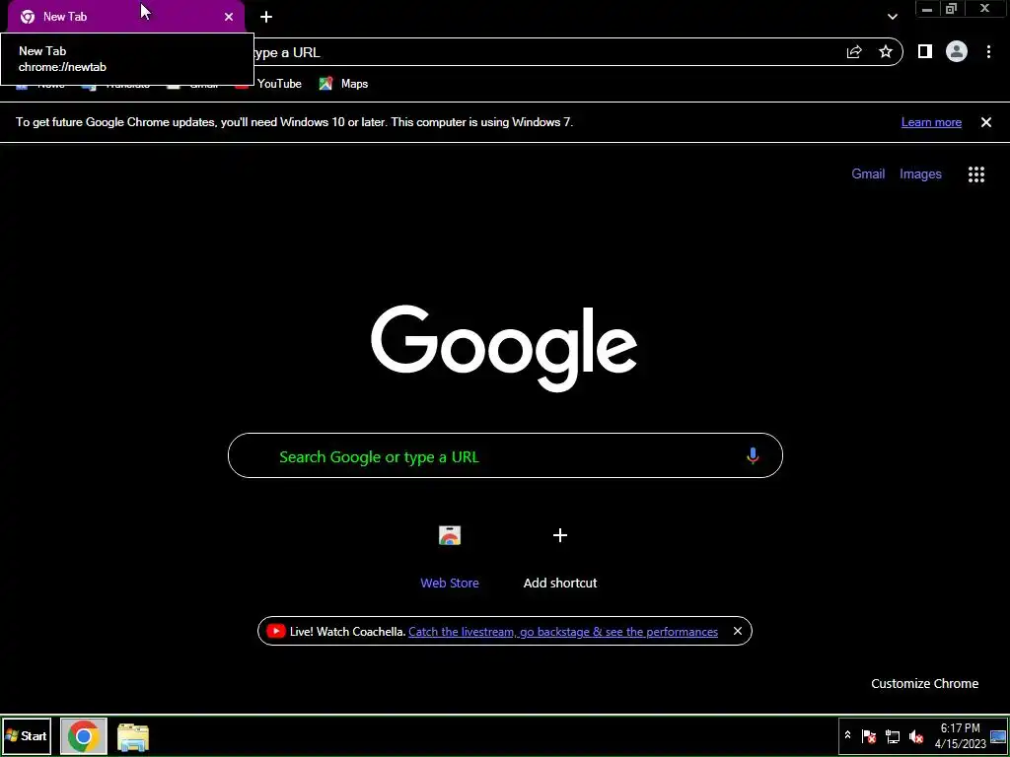Click the show desktop tray icon
This screenshot has height=757, width=1010.
click(998, 736)
